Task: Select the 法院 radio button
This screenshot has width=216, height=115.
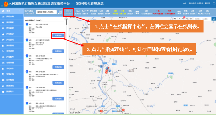Action: click(x=58, y=13)
